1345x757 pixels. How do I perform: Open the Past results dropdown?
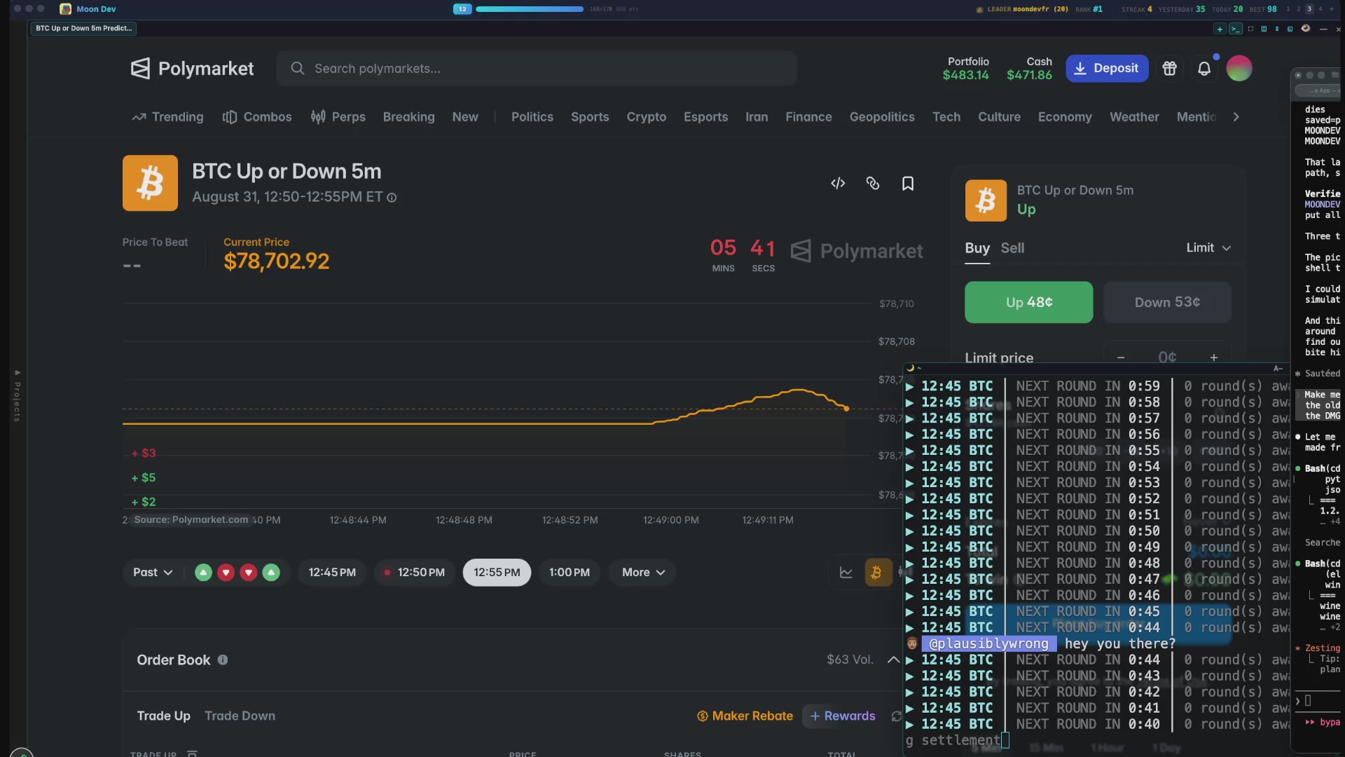click(153, 573)
